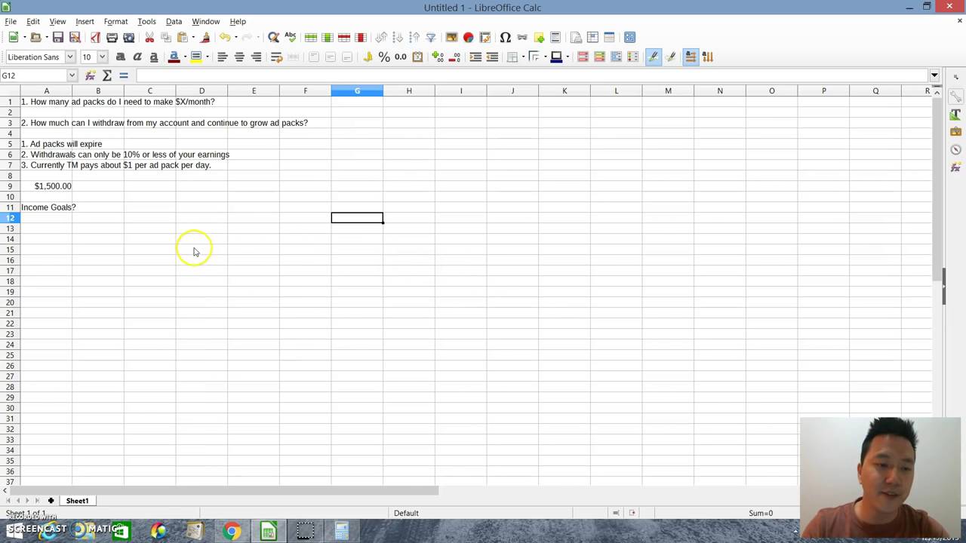The image size is (966, 543).
Task: Click the Function equals icon
Action: point(124,75)
